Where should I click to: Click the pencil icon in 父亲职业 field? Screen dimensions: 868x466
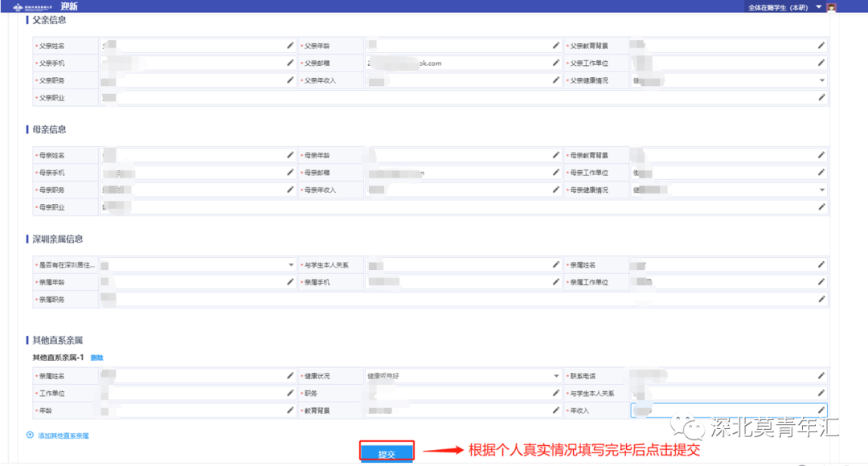(x=821, y=98)
